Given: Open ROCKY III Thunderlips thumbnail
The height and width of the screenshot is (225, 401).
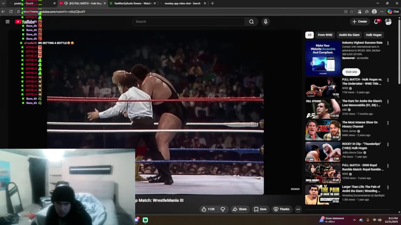Looking at the screenshot, I should [x=323, y=152].
